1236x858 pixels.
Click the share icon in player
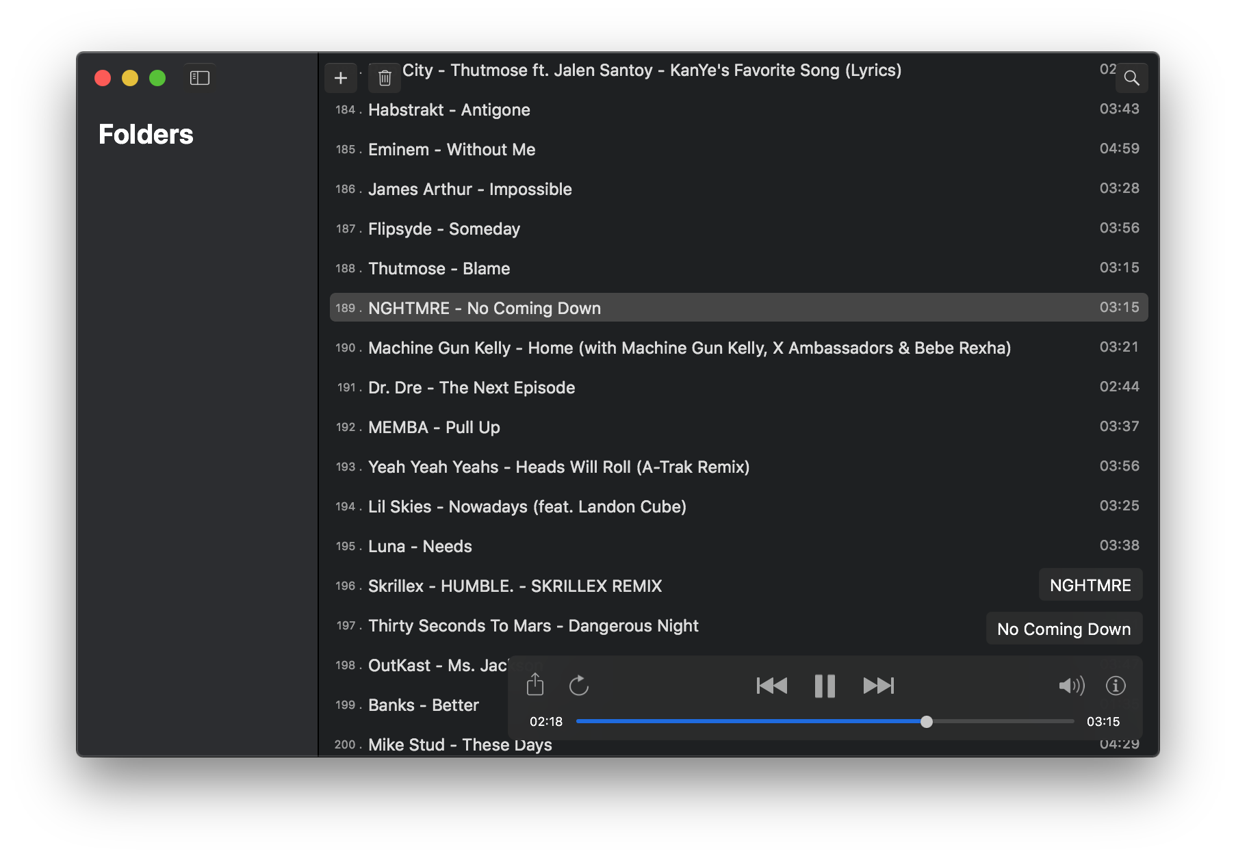point(535,685)
